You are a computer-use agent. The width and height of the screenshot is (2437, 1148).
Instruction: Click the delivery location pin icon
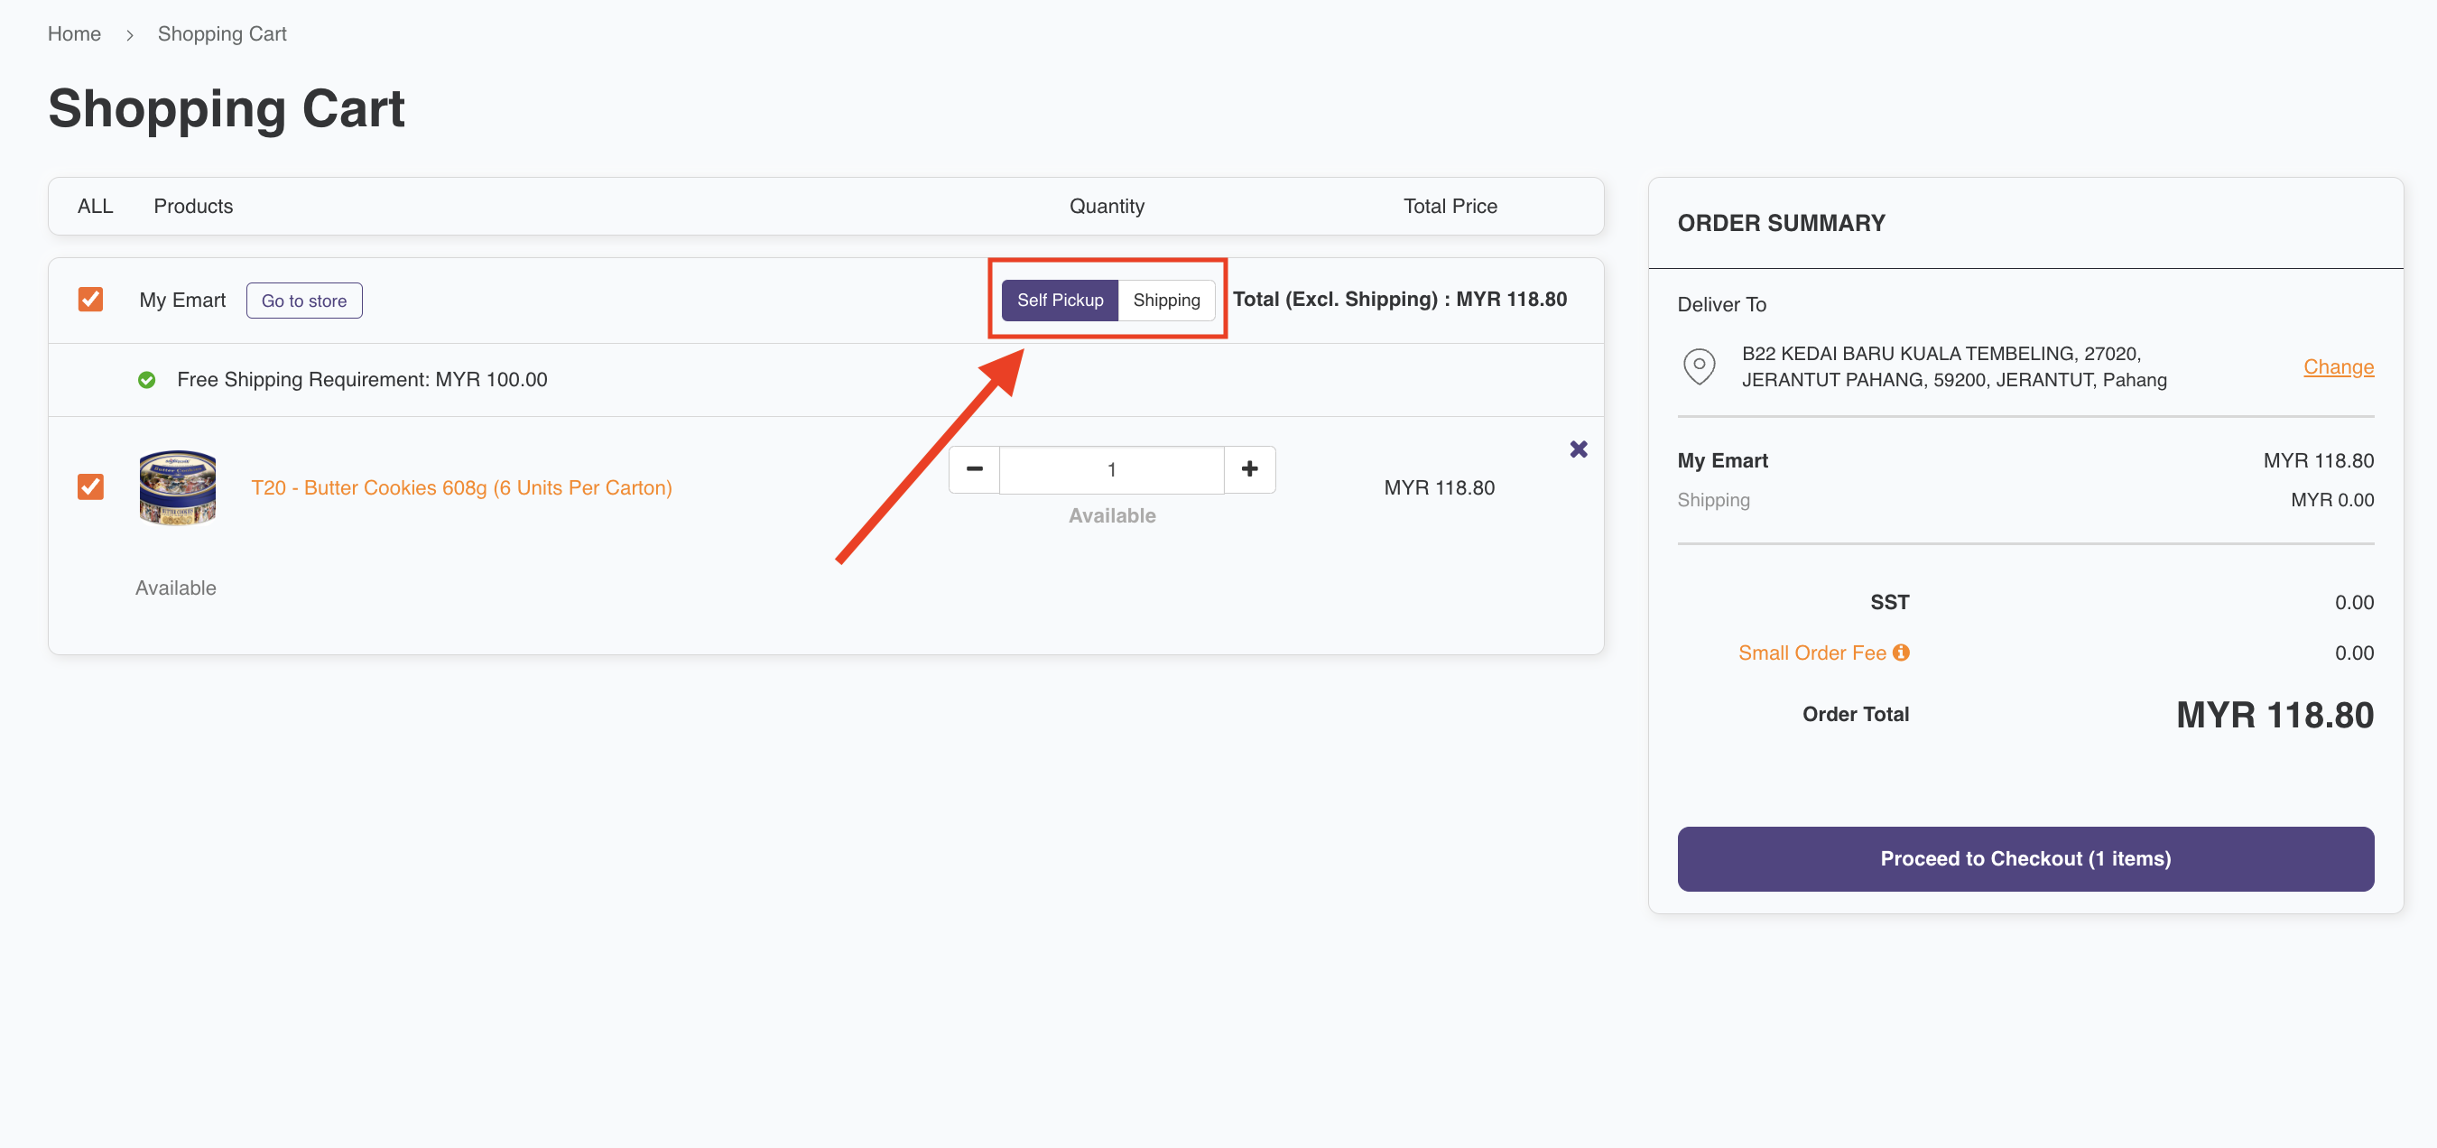tap(1699, 366)
